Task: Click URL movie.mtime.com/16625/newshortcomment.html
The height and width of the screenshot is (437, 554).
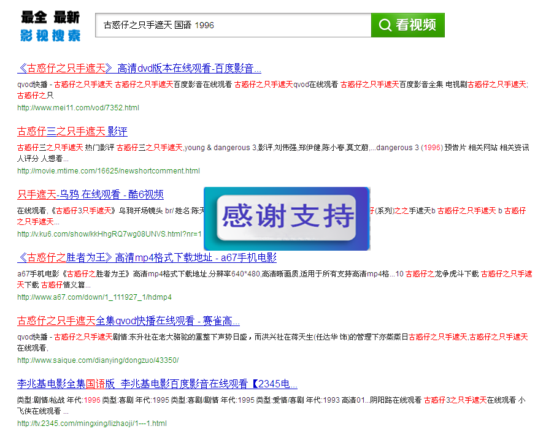Action: (x=109, y=171)
